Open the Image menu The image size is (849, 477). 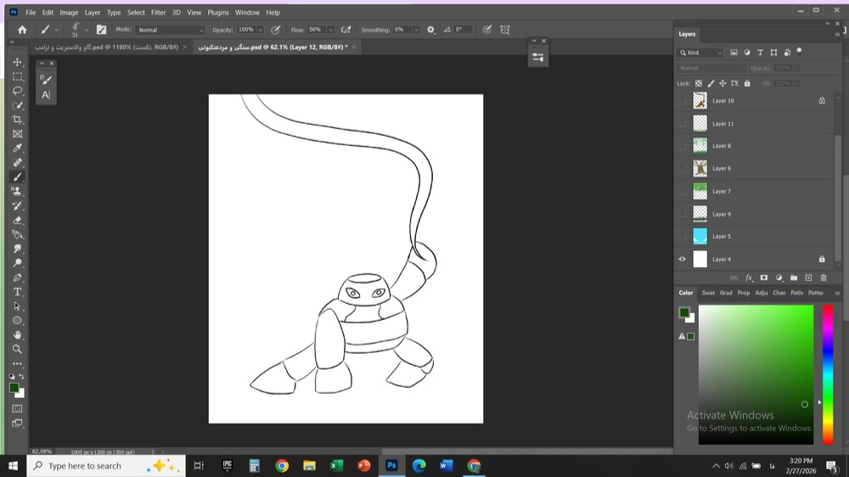69,13
